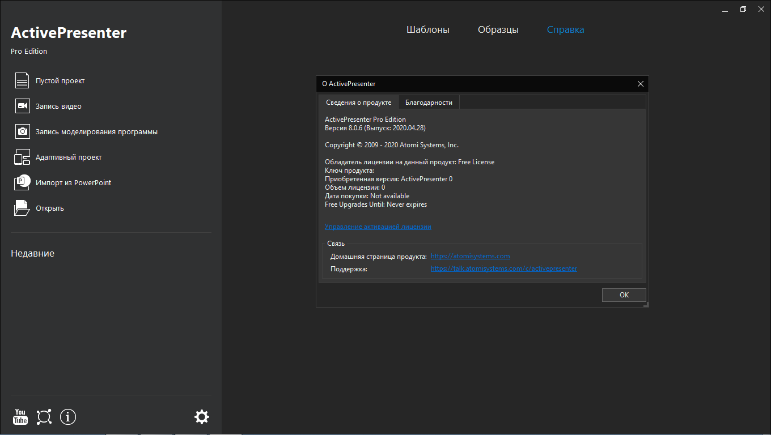Switch to the 'Образцы' tab
This screenshot has width=771, height=435.
pos(498,29)
